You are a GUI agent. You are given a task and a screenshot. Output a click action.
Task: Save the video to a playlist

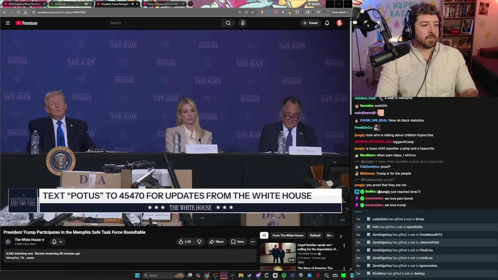pyautogui.click(x=237, y=241)
